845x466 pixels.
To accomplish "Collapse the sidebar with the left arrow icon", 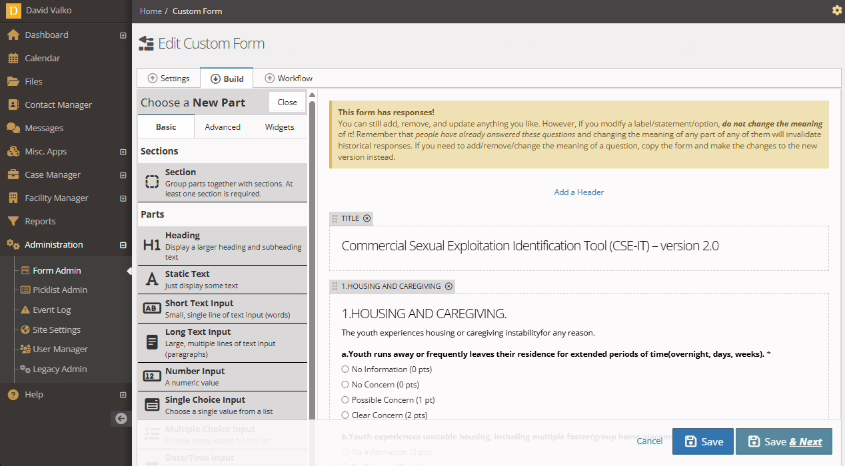I will click(x=121, y=418).
